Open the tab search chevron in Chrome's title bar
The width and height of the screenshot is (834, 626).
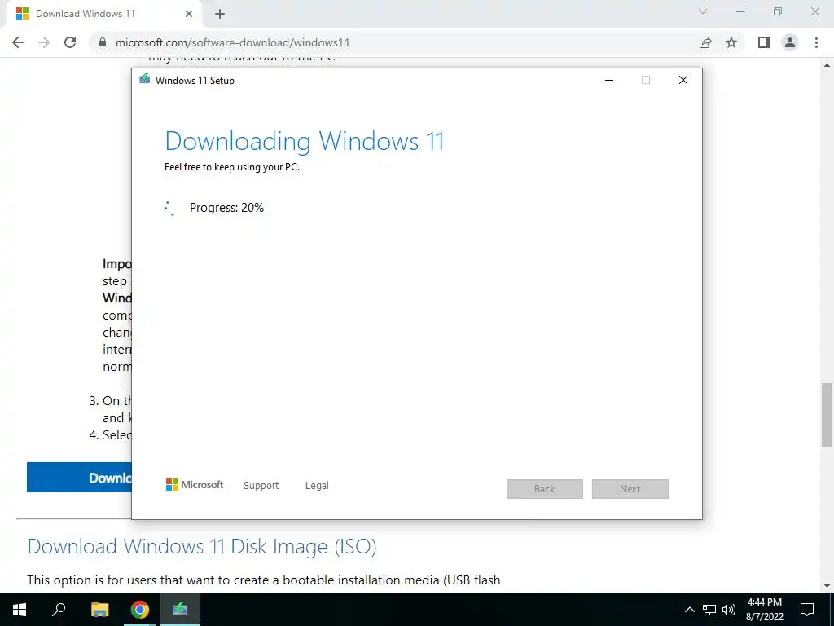pyautogui.click(x=703, y=11)
